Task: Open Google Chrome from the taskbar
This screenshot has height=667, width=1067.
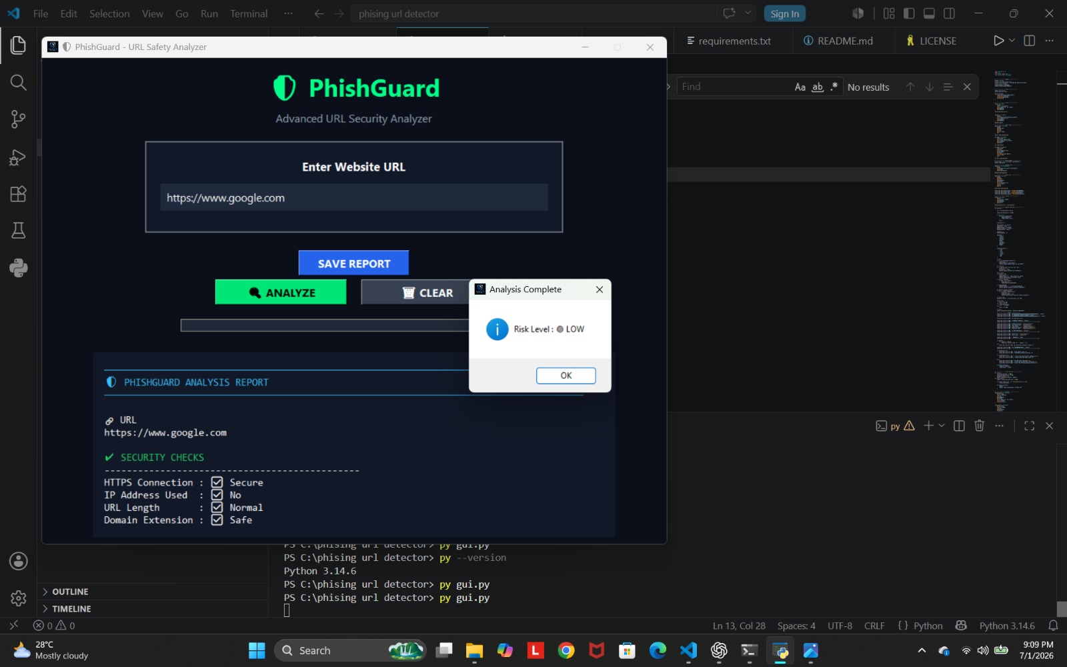Action: (x=566, y=650)
